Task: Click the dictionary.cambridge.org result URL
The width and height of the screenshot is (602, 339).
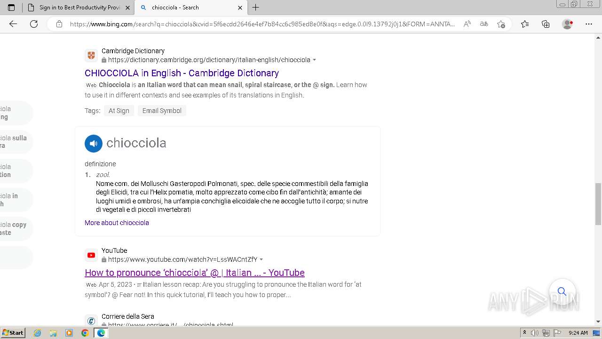Action: coord(209,60)
